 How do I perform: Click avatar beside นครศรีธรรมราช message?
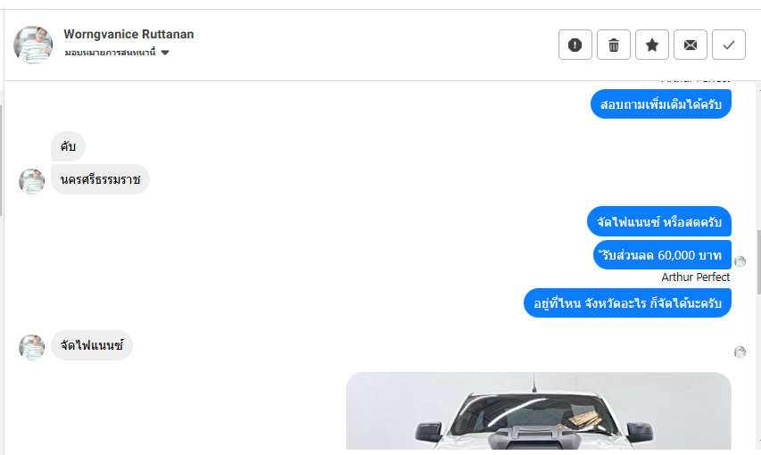[31, 182]
